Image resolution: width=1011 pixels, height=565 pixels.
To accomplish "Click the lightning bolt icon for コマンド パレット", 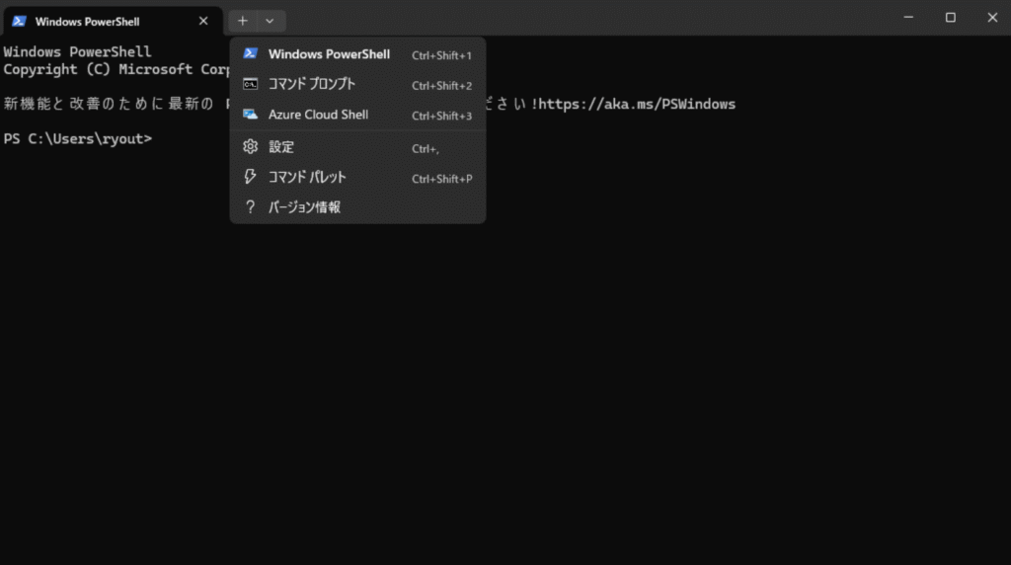I will pyautogui.click(x=251, y=178).
